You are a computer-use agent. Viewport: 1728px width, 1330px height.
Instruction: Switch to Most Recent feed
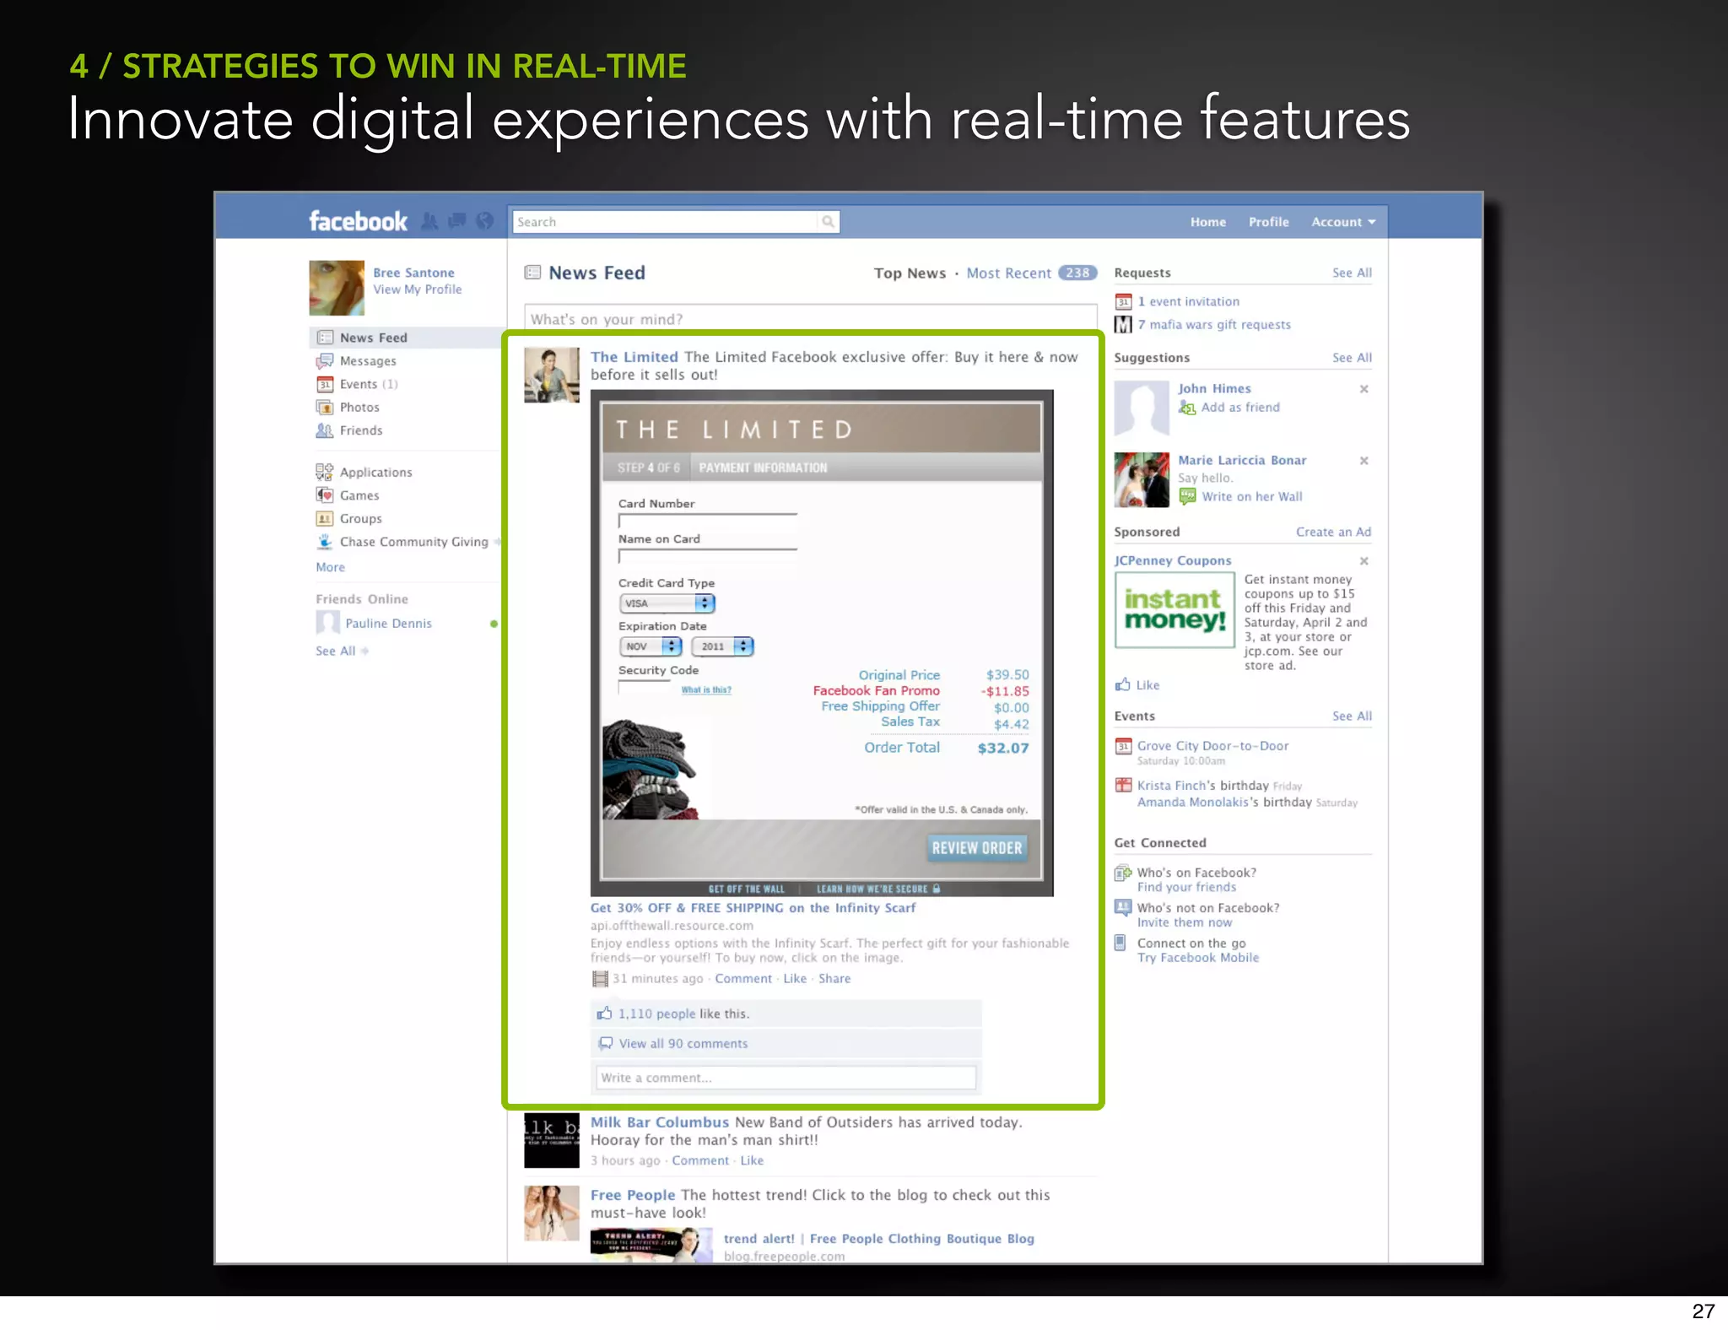[1008, 273]
